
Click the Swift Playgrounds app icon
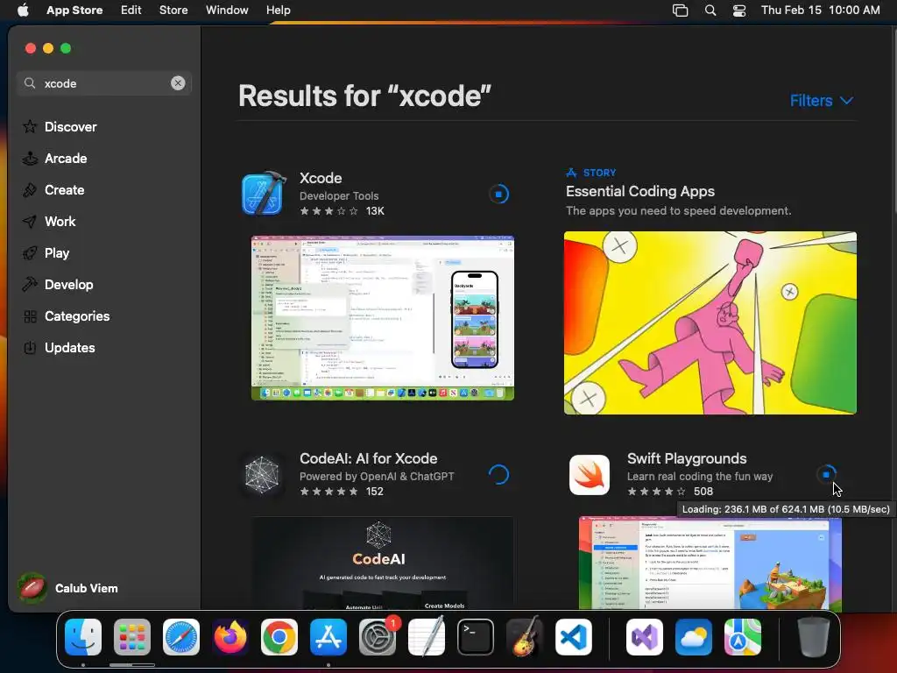tap(590, 474)
